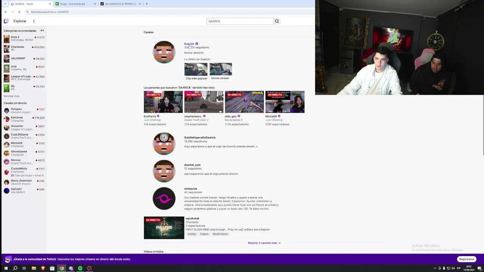484x272 pixels.
Task: Open the Daarick channel name link
Action: pos(189,44)
